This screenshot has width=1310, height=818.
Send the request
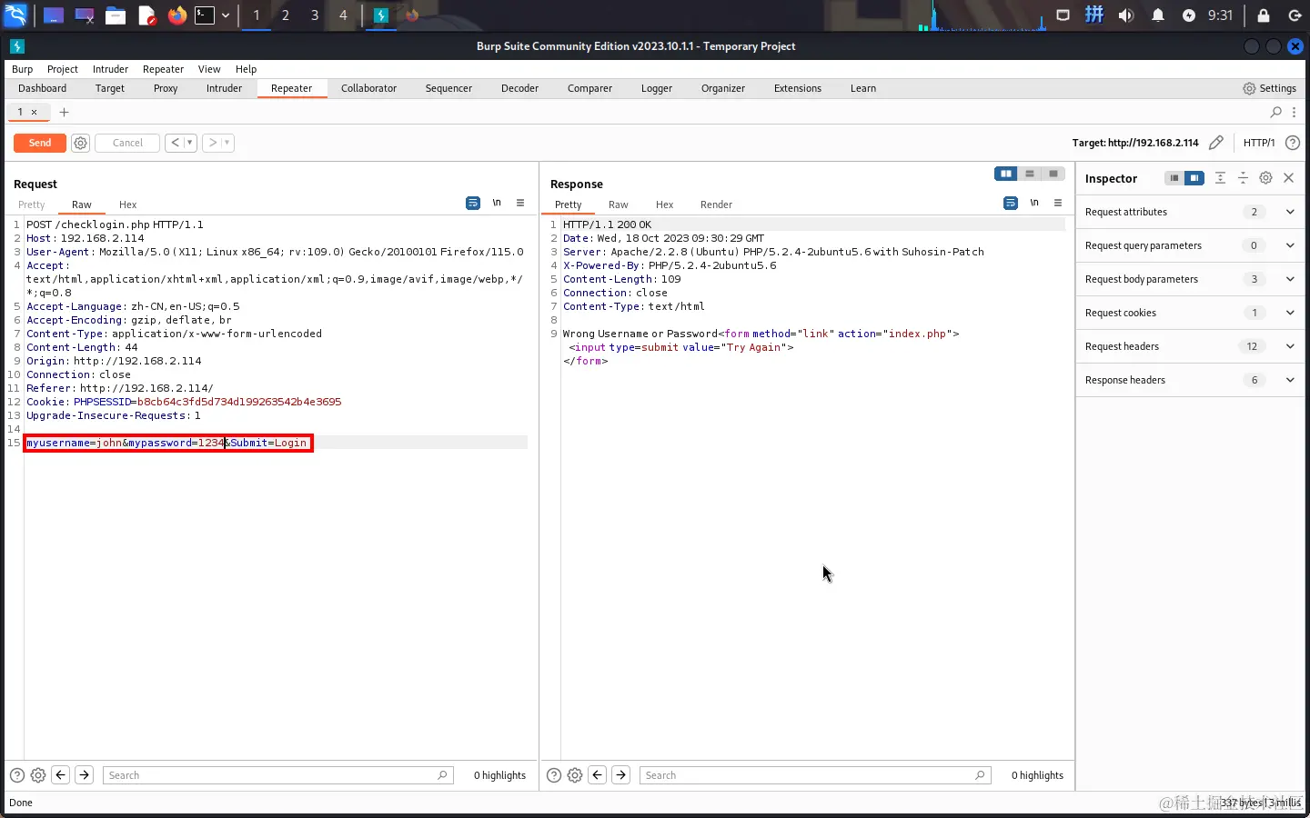[x=40, y=143]
